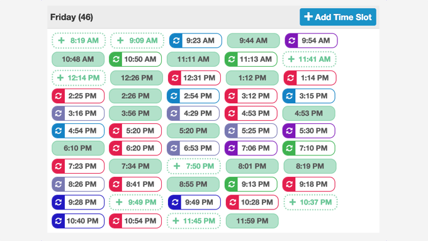Add the dotted 10:37 PM slot

[311, 202]
